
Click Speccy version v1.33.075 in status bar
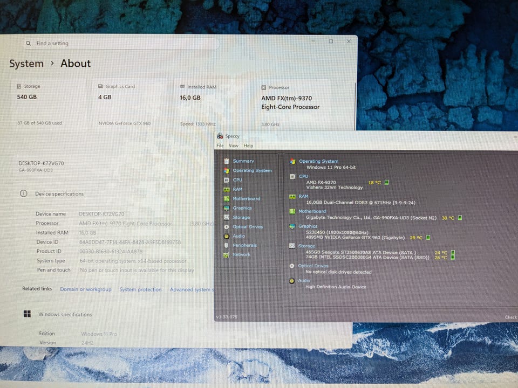(227, 317)
